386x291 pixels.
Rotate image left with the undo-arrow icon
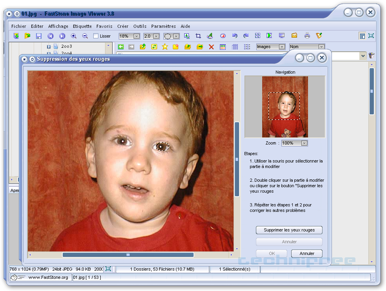[235, 36]
